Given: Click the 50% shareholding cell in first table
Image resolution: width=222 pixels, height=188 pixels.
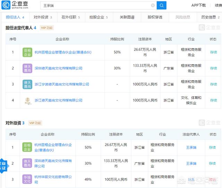Looking at the screenshot, I should 117,52.
